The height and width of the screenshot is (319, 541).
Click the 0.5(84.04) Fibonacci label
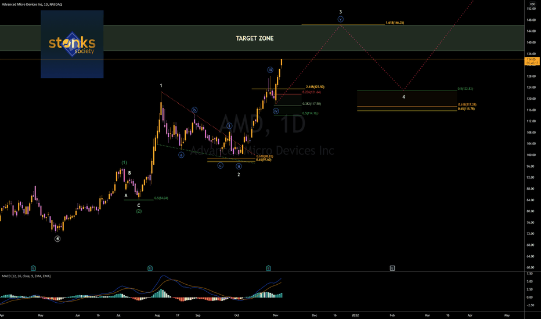click(161, 198)
